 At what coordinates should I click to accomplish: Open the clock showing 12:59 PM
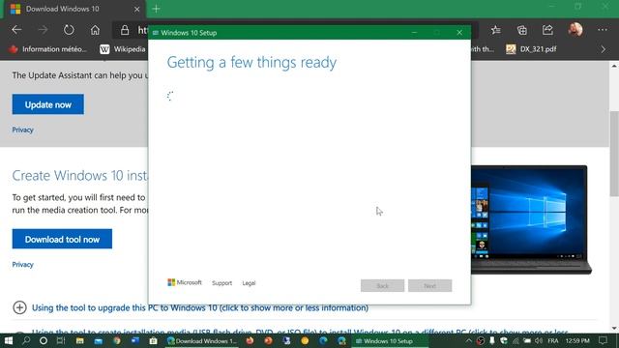coord(577,341)
